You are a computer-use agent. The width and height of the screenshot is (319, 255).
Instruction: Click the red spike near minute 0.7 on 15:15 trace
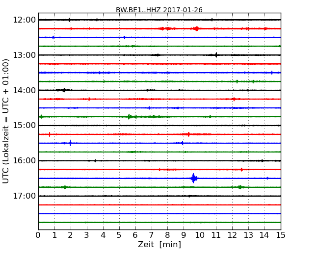(50, 134)
